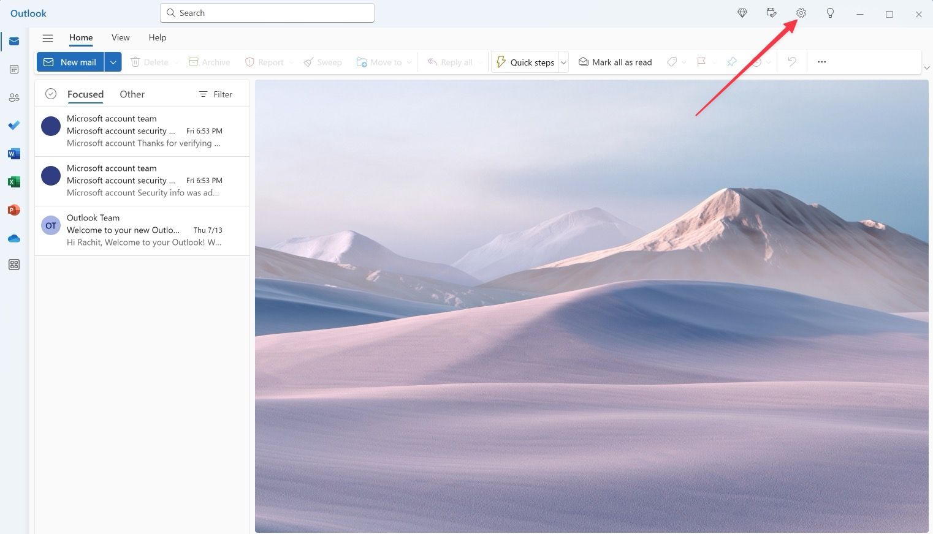Image resolution: width=933 pixels, height=534 pixels.
Task: Open OneDrive from the sidebar
Action: [x=13, y=238]
